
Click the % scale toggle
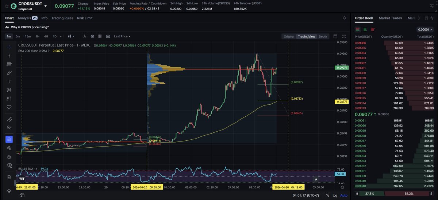(327, 195)
